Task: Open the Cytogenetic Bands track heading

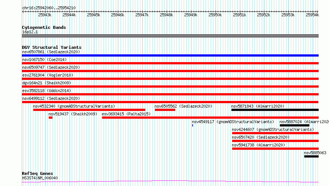Action: [x=44, y=27]
